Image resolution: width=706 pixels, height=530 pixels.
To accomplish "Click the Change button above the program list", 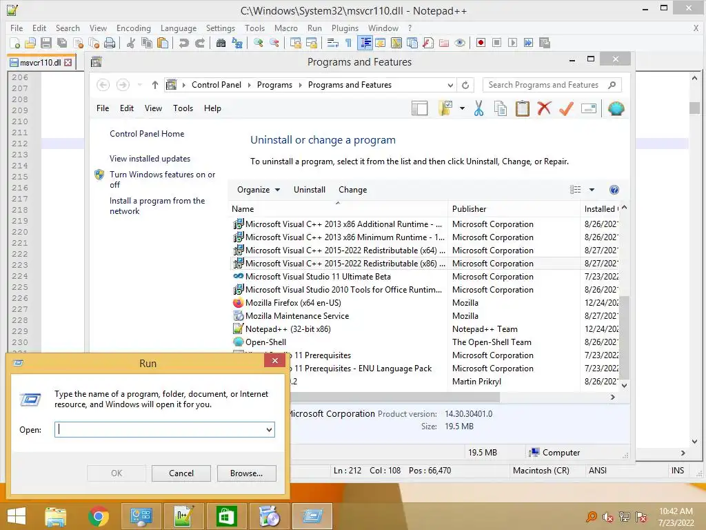I will pos(352,190).
